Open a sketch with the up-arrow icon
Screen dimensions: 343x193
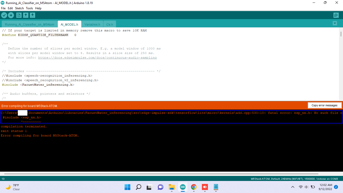[26, 15]
